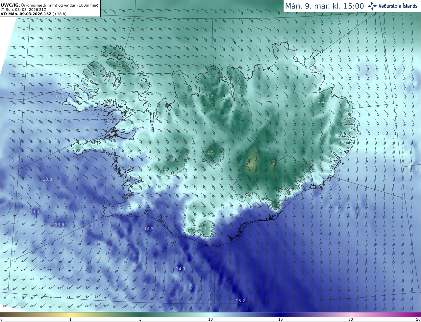The width and height of the screenshot is (421, 322).
Task: Click the 3.3 value on Vatnajökull glacier
Action: tap(250, 164)
